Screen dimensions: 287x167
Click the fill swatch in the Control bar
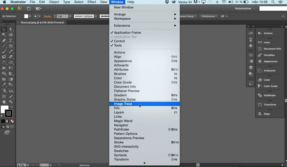(26, 16)
